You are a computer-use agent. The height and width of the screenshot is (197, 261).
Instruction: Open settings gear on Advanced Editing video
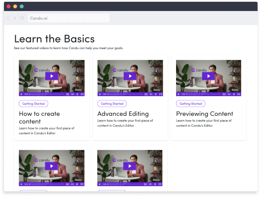click(156, 94)
